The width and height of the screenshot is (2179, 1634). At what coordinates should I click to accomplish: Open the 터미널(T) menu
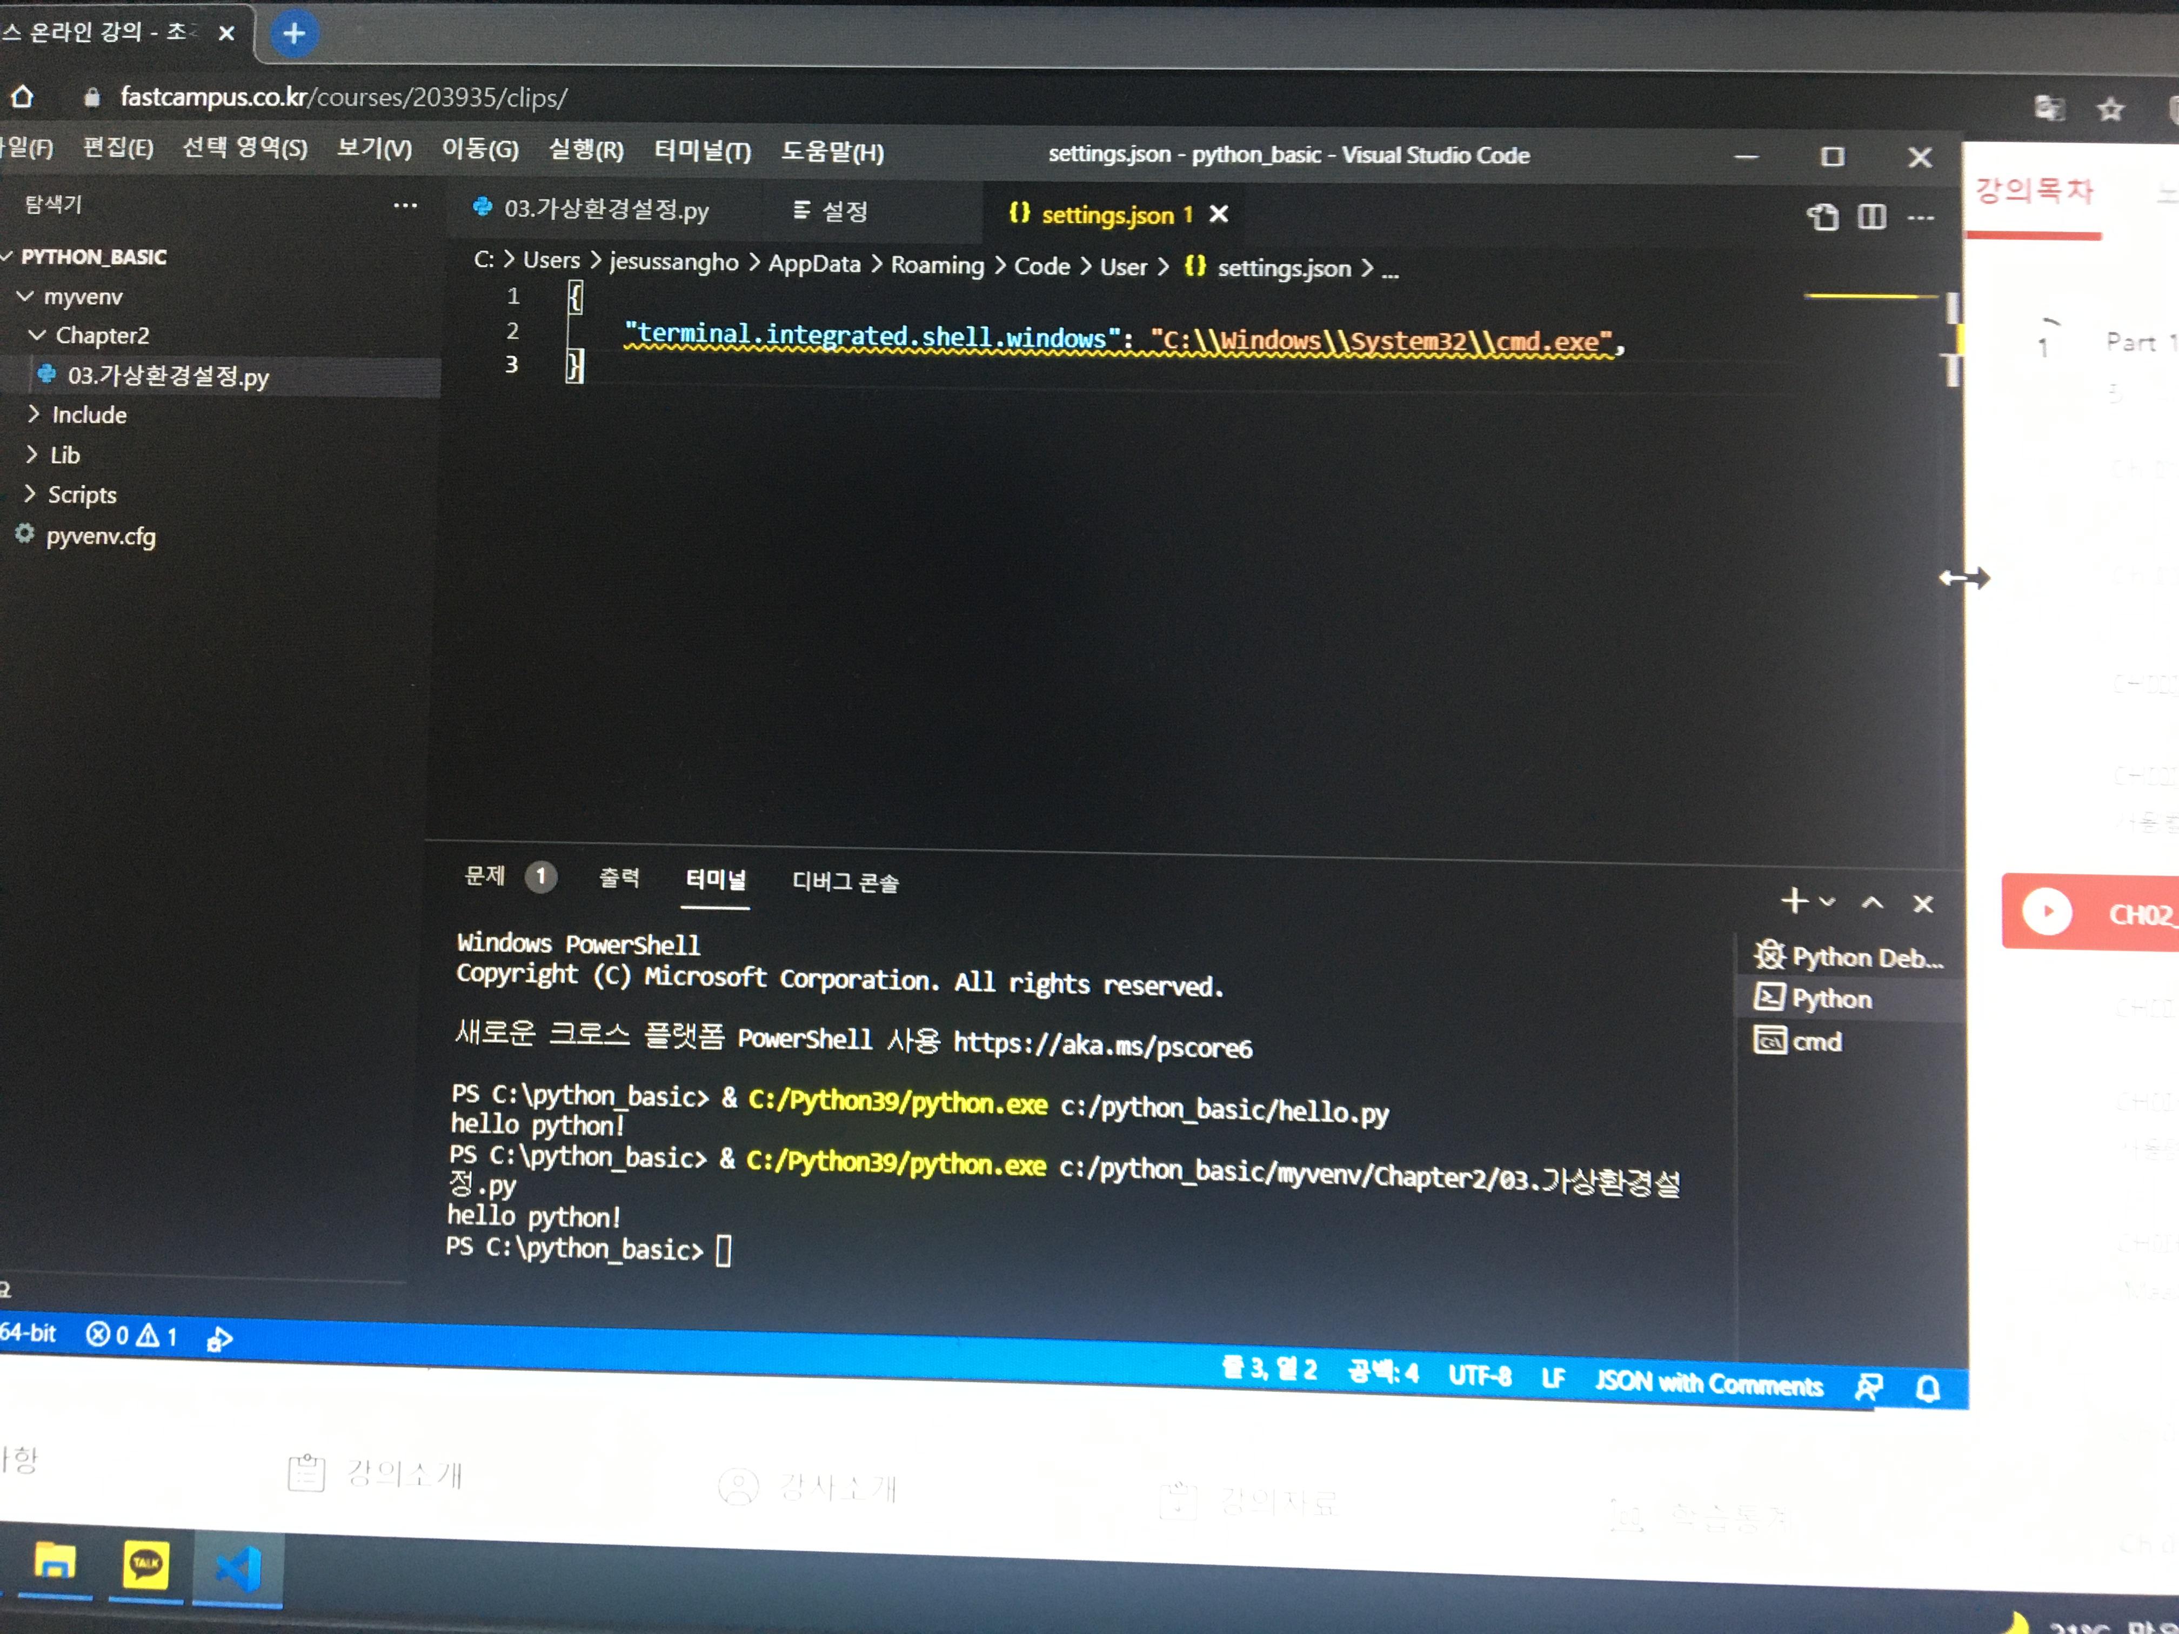(703, 151)
